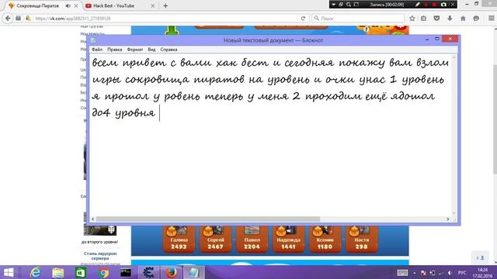Image resolution: width=497 pixels, height=279 pixels.
Task: Click the recorder windows-selection icon
Action: (341, 5)
